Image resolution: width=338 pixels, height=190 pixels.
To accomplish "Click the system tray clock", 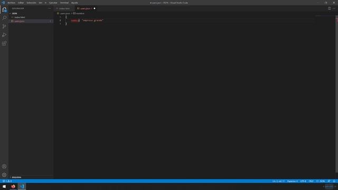I will pos(329,186).
